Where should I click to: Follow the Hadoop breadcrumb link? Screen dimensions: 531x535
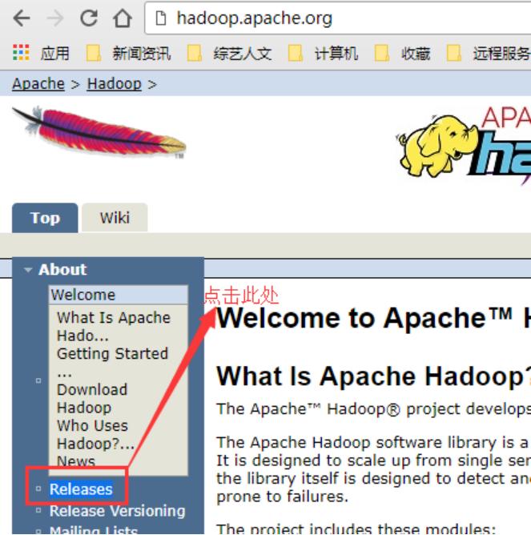[x=114, y=83]
